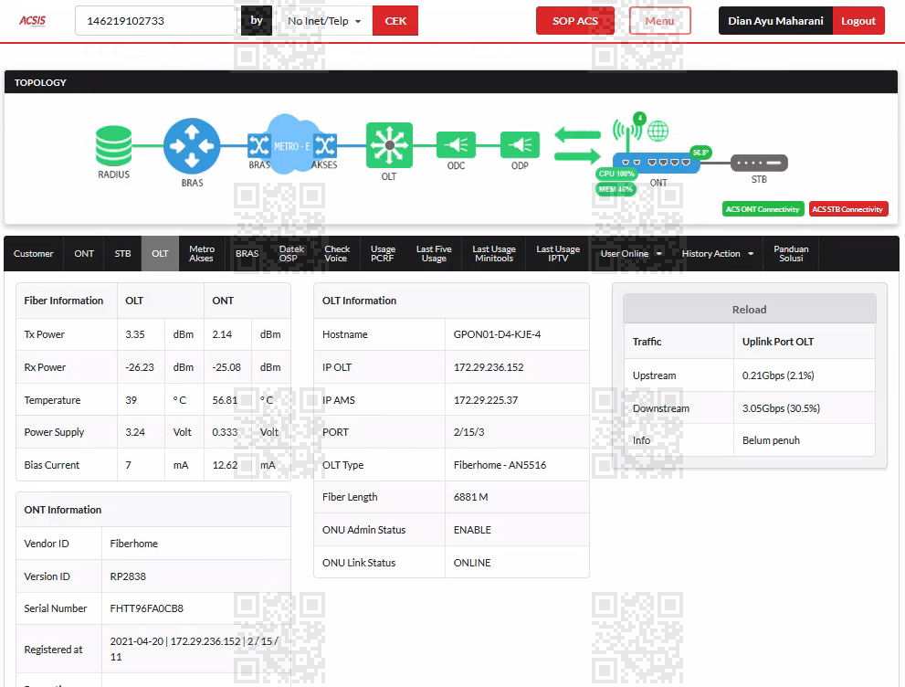Image resolution: width=905 pixels, height=687 pixels.
Task: Click the search number input field
Action: click(158, 21)
